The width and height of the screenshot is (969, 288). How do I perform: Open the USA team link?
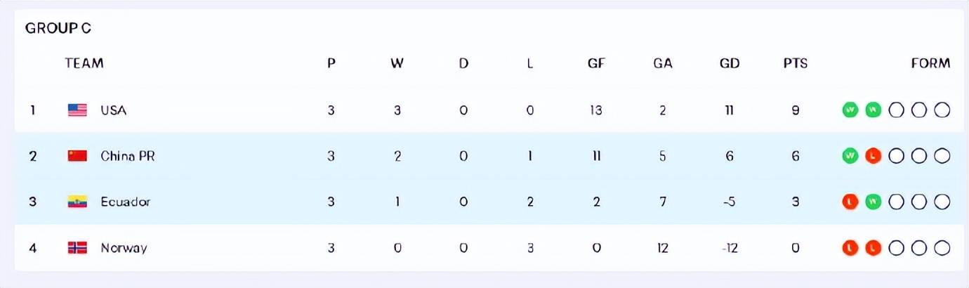pos(114,110)
